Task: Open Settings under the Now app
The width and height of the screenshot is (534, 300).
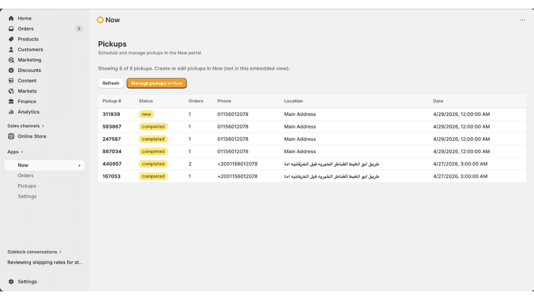Action: click(x=27, y=196)
